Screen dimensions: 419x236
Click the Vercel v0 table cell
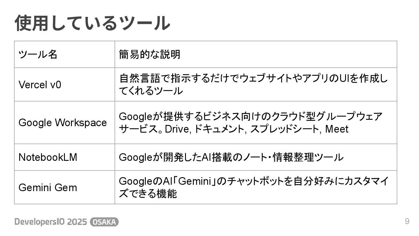(40, 85)
